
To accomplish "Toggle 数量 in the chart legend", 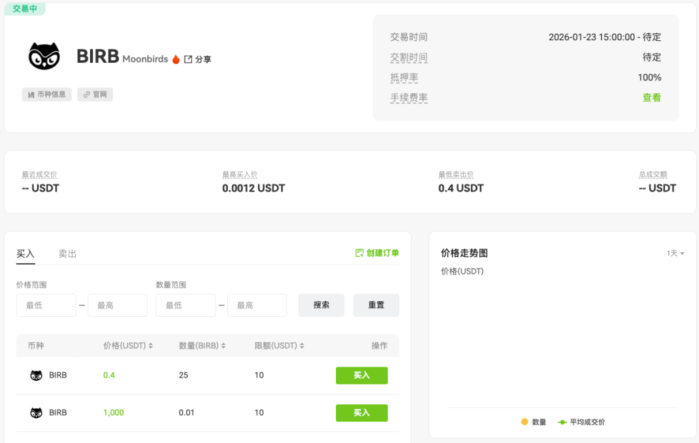I will coord(532,422).
